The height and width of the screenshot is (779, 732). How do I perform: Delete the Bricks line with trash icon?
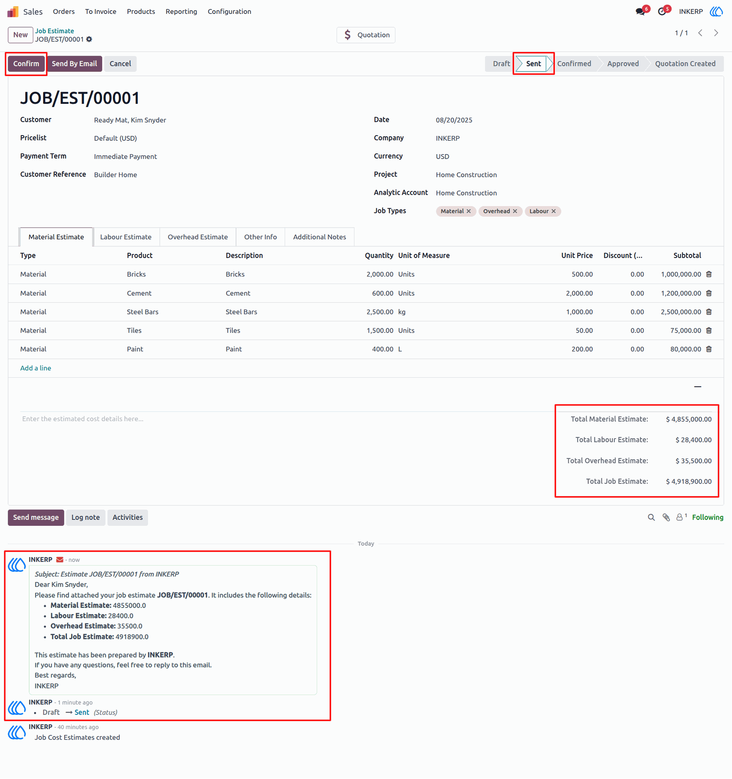tap(709, 274)
